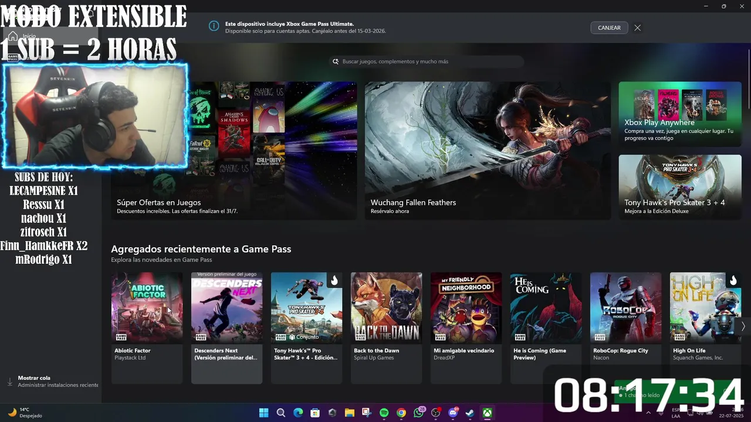Open Google Chrome from taskbar
Screen dimensions: 751x422
[x=401, y=413]
